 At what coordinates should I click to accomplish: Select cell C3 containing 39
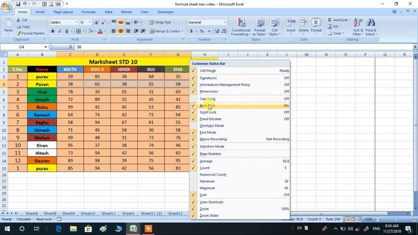tap(70, 76)
